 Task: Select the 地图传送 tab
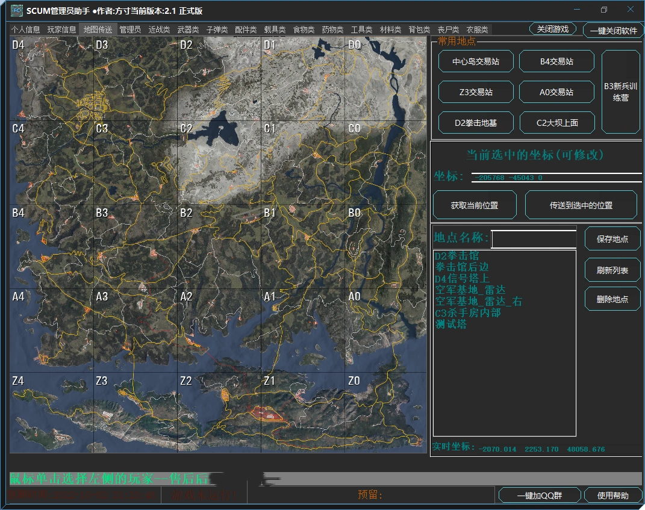pyautogui.click(x=98, y=30)
